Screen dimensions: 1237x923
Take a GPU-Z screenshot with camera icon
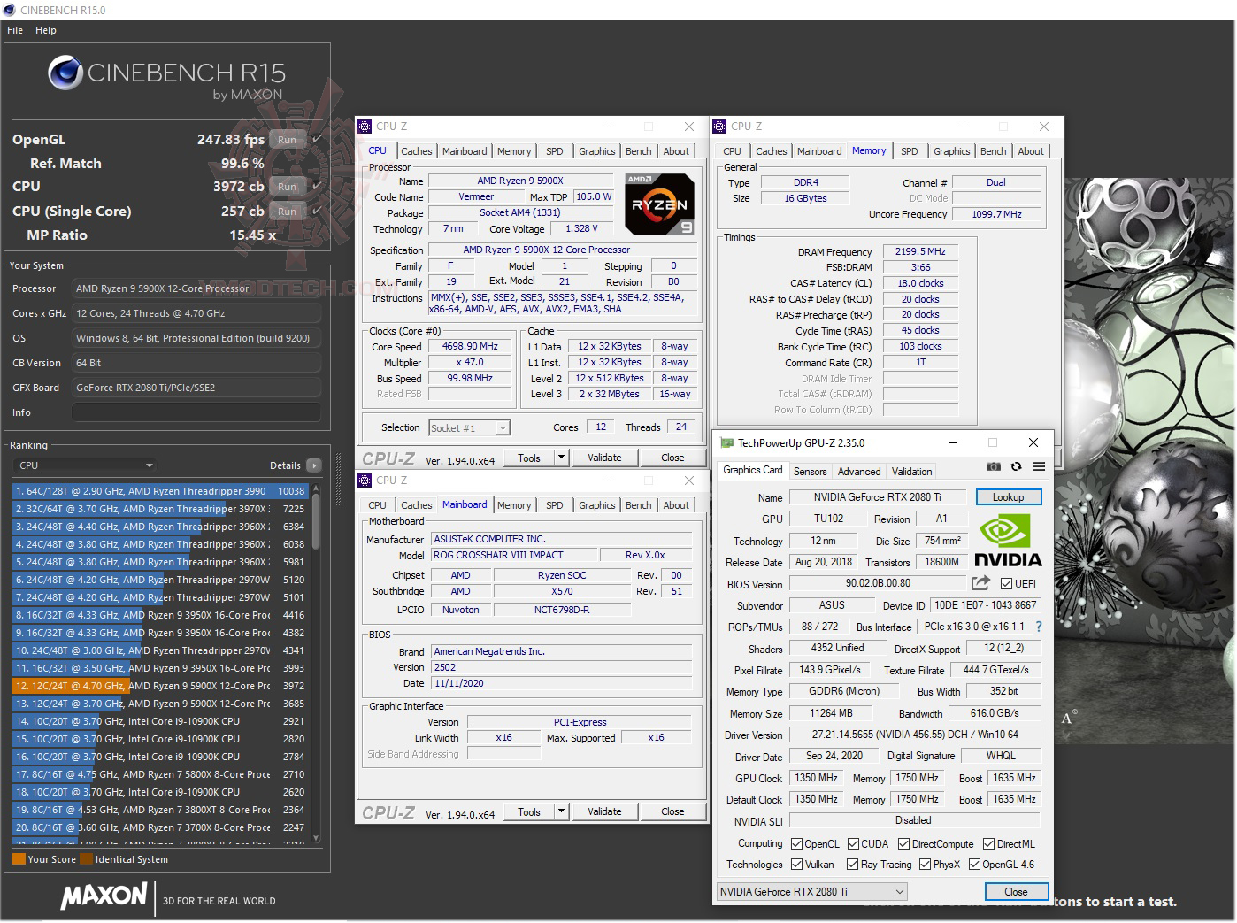pyautogui.click(x=994, y=466)
